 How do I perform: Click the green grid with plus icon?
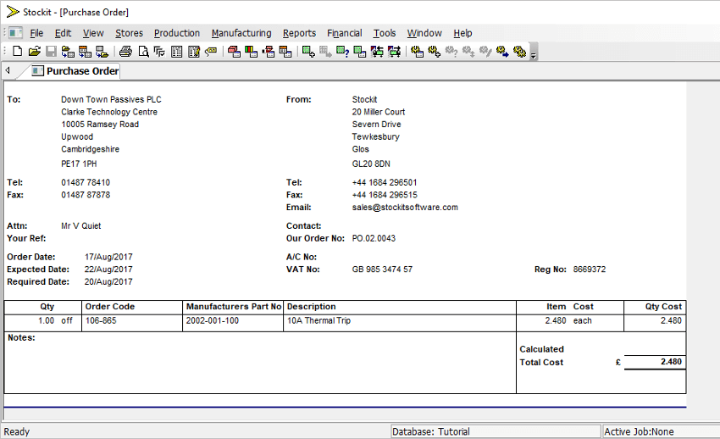pyautogui.click(x=308, y=52)
